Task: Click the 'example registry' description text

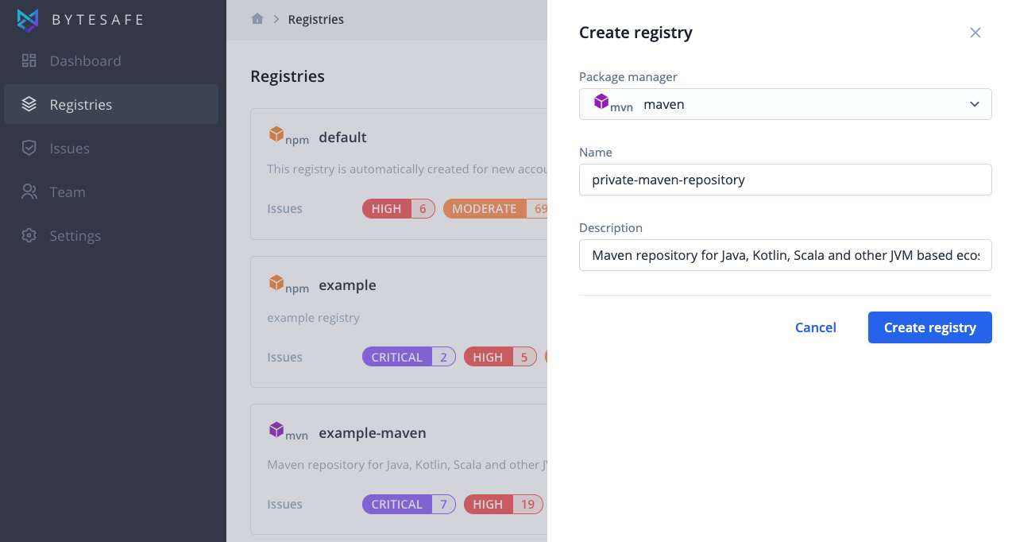Action: point(313,317)
